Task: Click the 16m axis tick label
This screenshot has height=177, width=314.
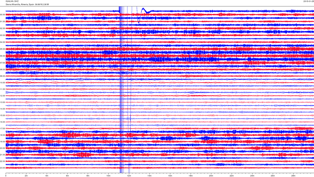Action: [170, 176]
